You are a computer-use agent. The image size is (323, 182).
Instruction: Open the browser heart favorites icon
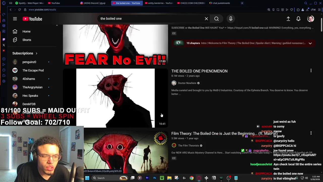pos(291,10)
